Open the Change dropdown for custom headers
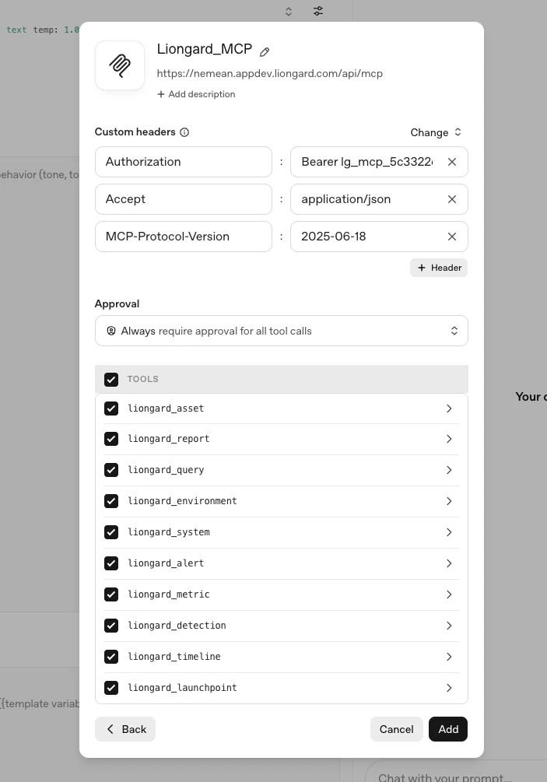547x782 pixels. [x=436, y=132]
